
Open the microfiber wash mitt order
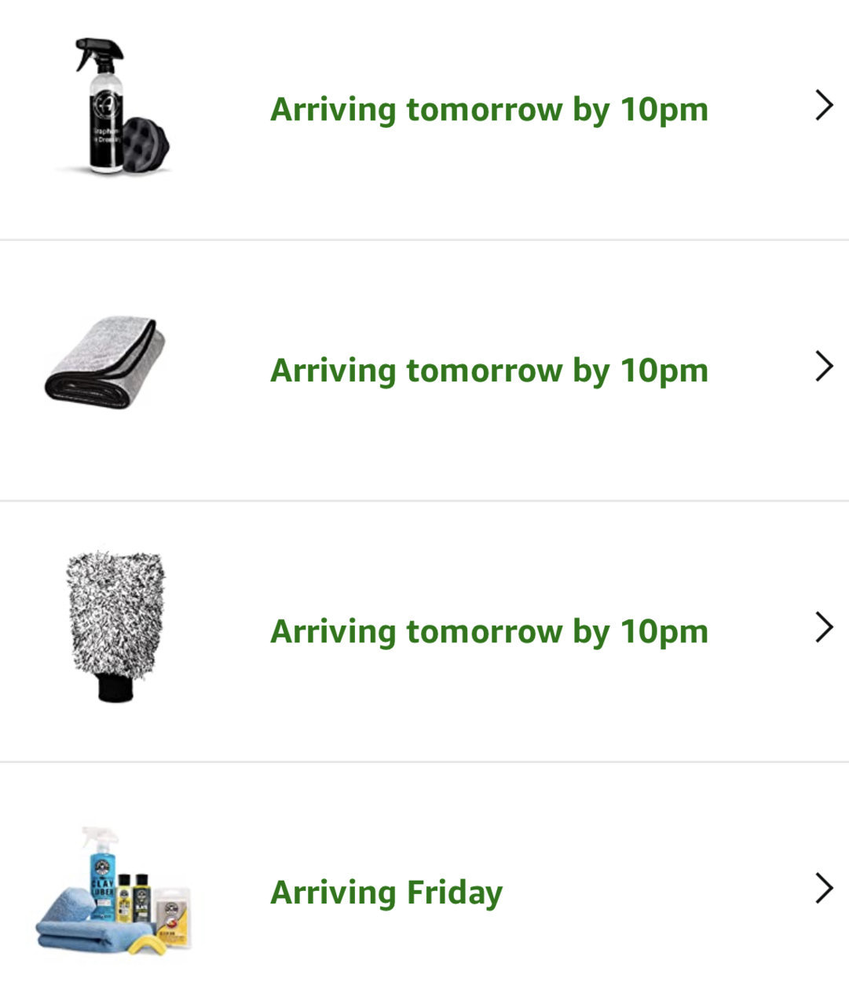[x=115, y=626]
